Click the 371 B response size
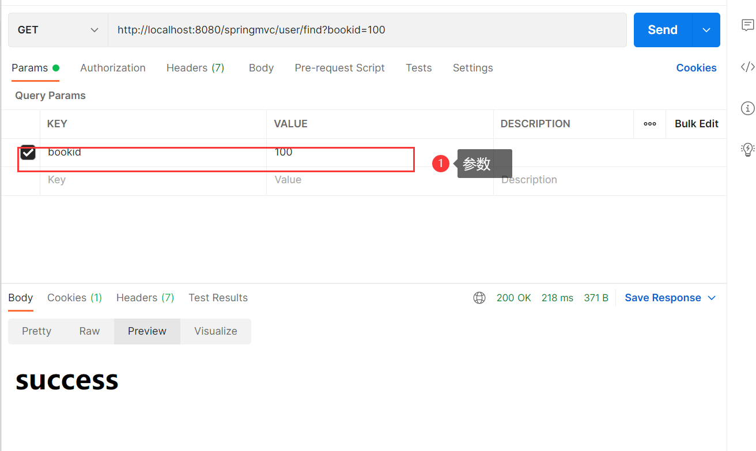This screenshot has height=451, width=756. coord(596,298)
